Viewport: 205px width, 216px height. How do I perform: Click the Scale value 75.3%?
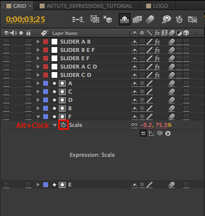pos(164,125)
